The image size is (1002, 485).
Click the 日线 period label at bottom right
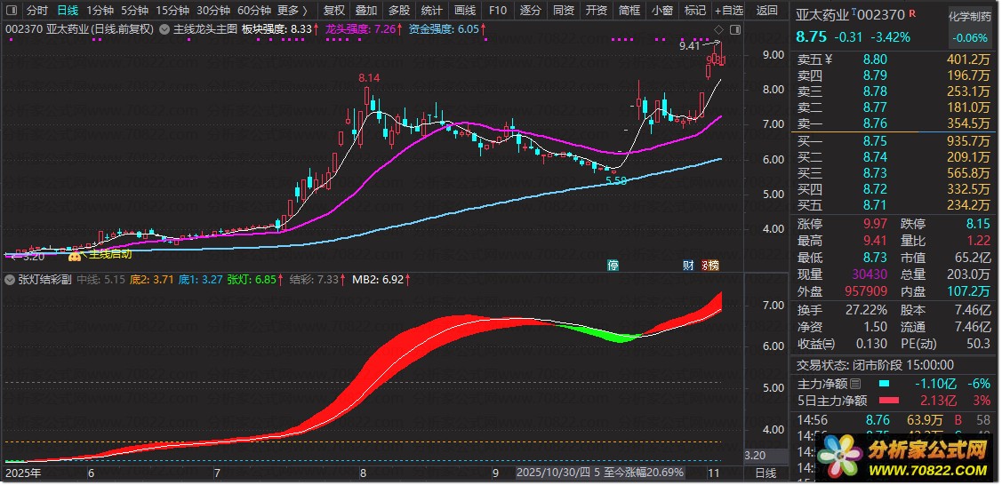click(x=765, y=473)
